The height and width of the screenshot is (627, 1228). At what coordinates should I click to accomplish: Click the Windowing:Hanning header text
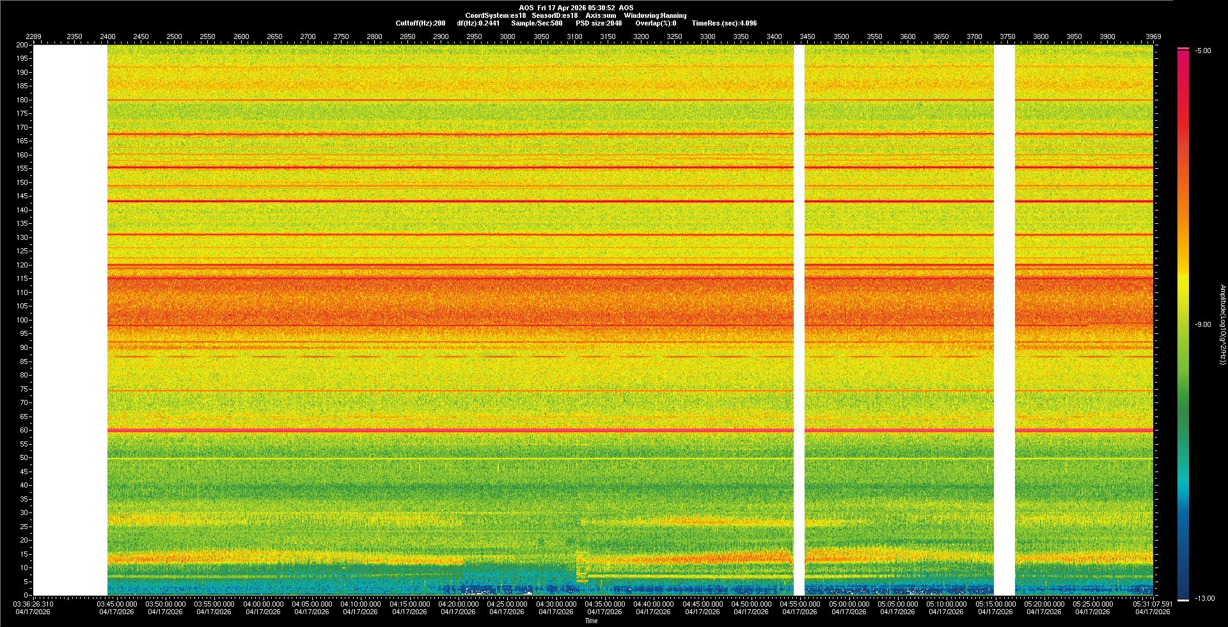coord(655,16)
